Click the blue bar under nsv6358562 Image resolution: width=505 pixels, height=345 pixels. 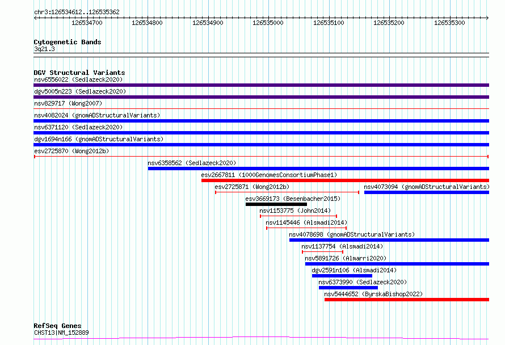[x=318, y=169]
